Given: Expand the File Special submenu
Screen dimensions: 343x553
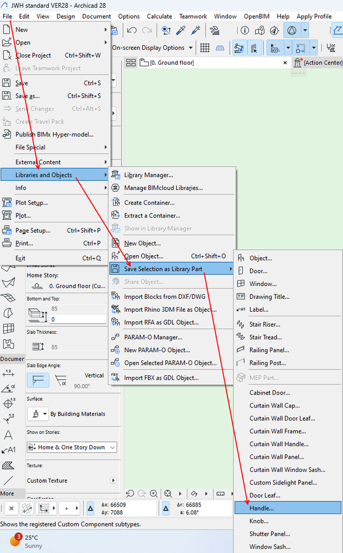Looking at the screenshot, I should (55, 147).
